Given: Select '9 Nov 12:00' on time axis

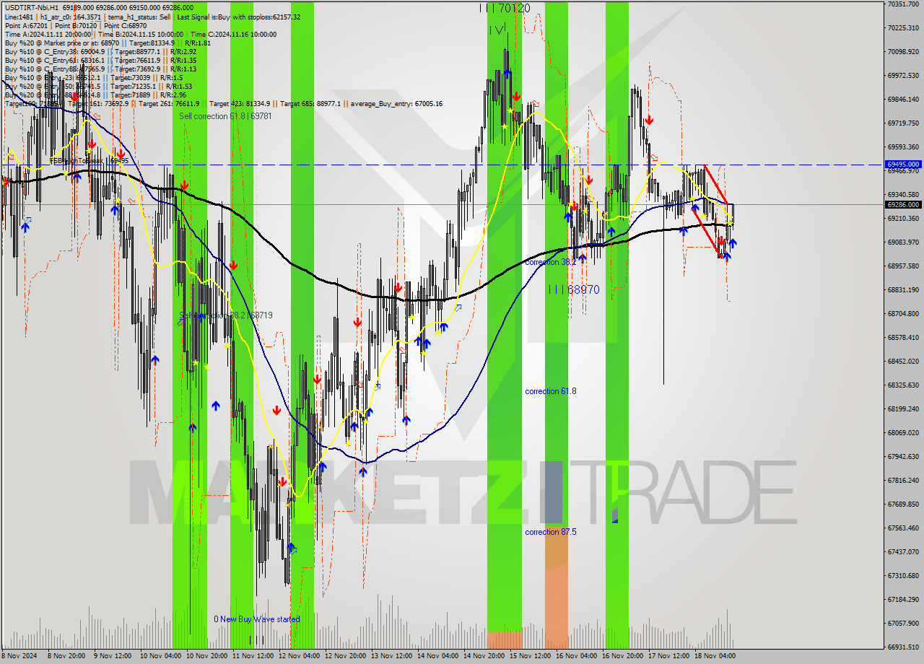Looking at the screenshot, I should click(112, 657).
